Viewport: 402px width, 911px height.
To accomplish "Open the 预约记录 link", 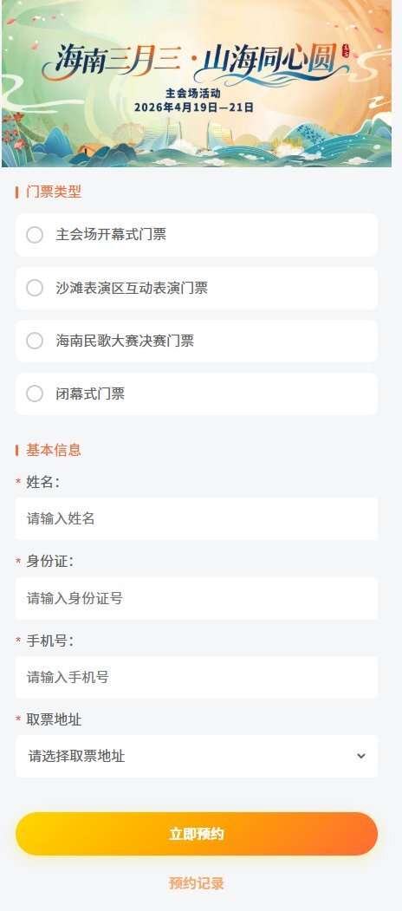I will click(x=197, y=883).
